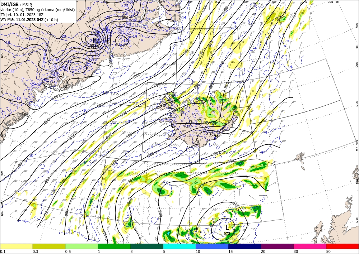Click the 'L' low pressure marker
The height and width of the screenshot is (254, 359).
(x=227, y=227)
